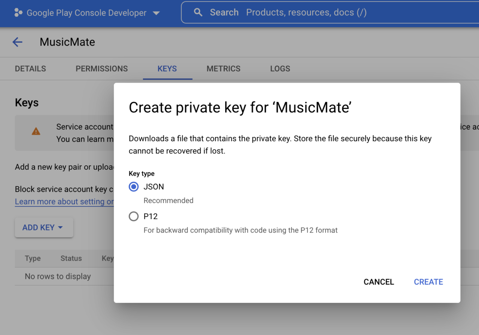The image size is (479, 335).
Task: Click the Type column header
Action: pos(33,258)
